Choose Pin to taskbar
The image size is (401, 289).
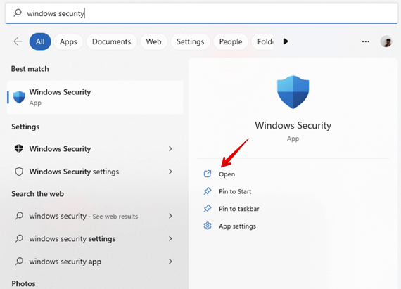(239, 209)
